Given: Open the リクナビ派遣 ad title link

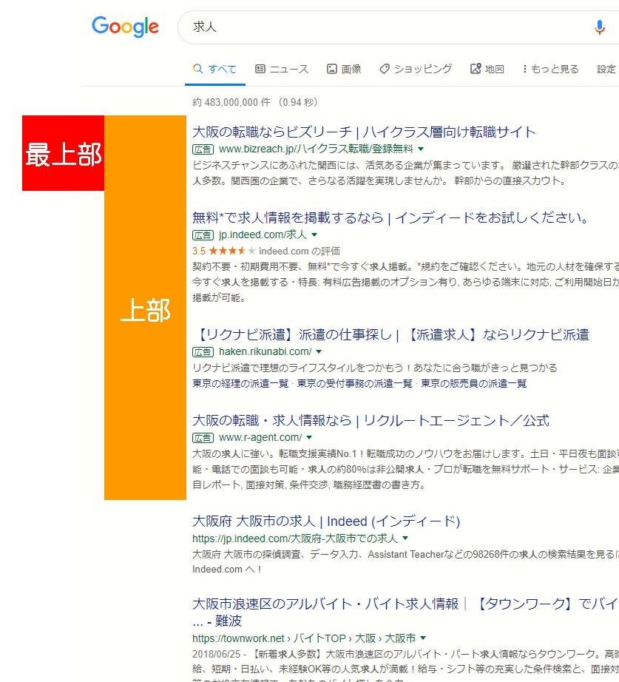Looking at the screenshot, I should pos(390,334).
